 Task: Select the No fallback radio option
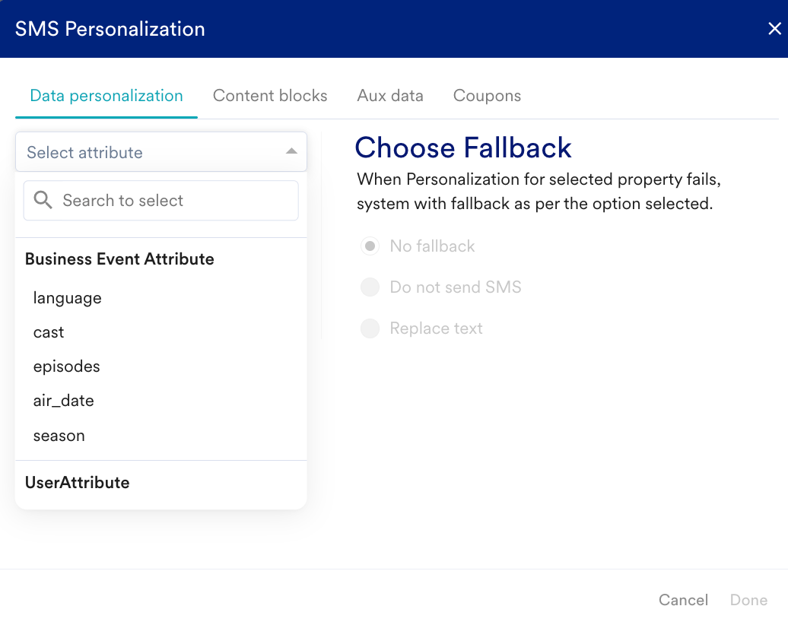pyautogui.click(x=370, y=246)
